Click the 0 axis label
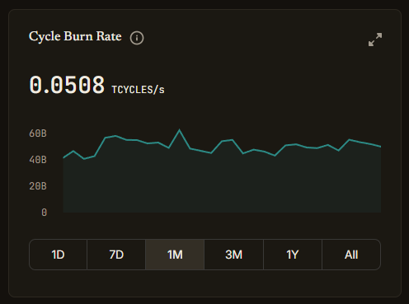The image size is (409, 304). (44, 213)
